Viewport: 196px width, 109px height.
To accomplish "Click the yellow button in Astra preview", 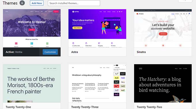I will [77, 28].
